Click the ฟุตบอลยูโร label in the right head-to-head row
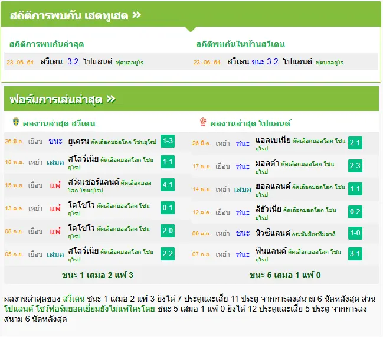This screenshot has height=337, width=383. (329, 63)
